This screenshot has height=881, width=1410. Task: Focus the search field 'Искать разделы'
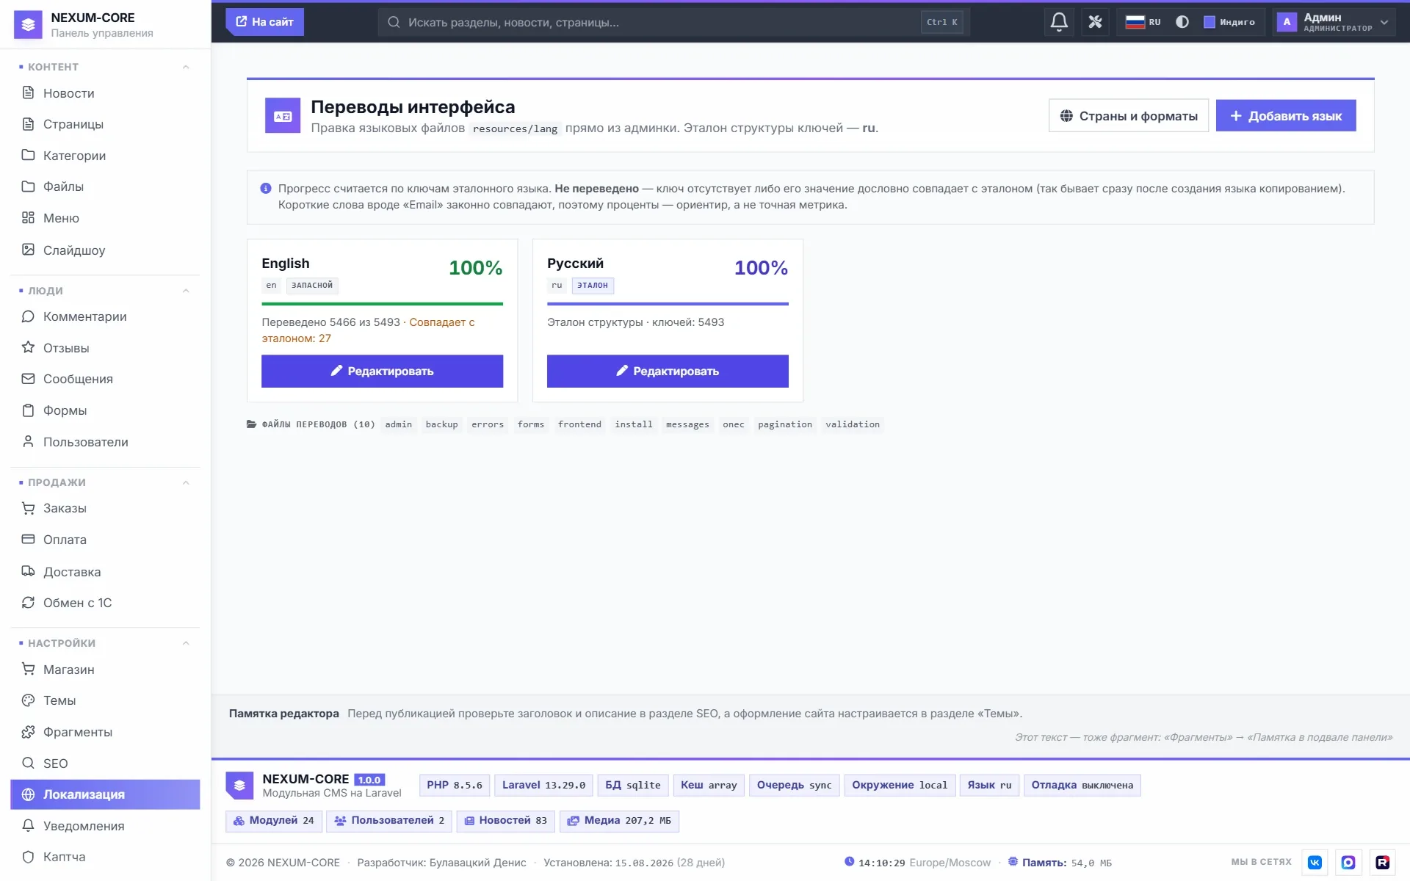[674, 22]
